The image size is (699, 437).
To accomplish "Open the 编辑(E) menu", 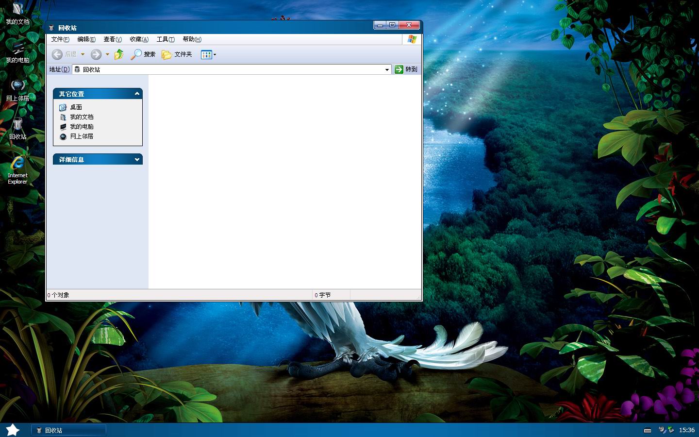I will [x=86, y=39].
